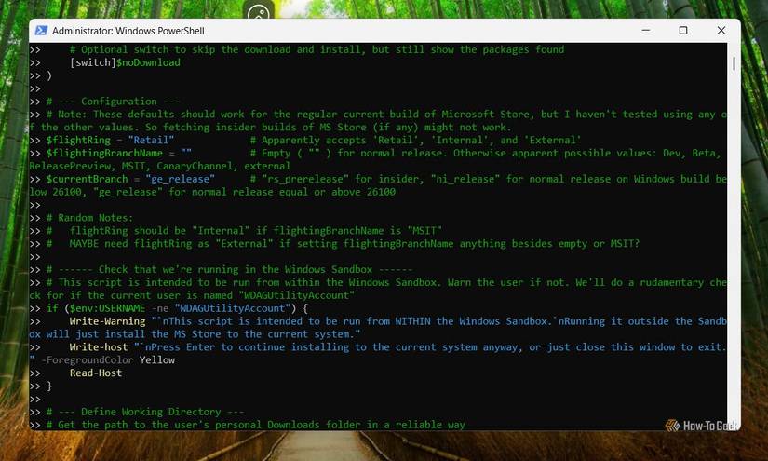Click the Write-Warning command
Image resolution: width=768 pixels, height=461 pixels.
tap(108, 321)
